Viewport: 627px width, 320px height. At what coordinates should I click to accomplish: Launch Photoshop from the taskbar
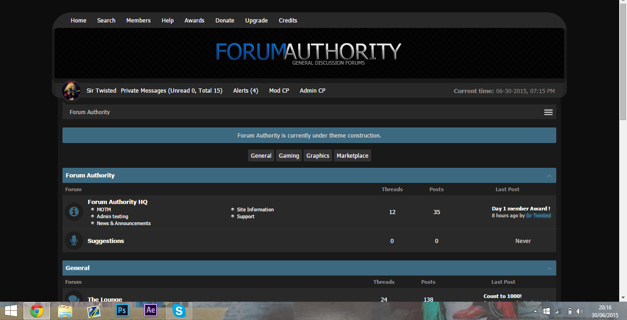(x=122, y=311)
